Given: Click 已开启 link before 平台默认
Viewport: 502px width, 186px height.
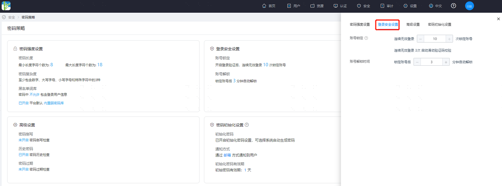Looking at the screenshot, I should tap(23, 103).
